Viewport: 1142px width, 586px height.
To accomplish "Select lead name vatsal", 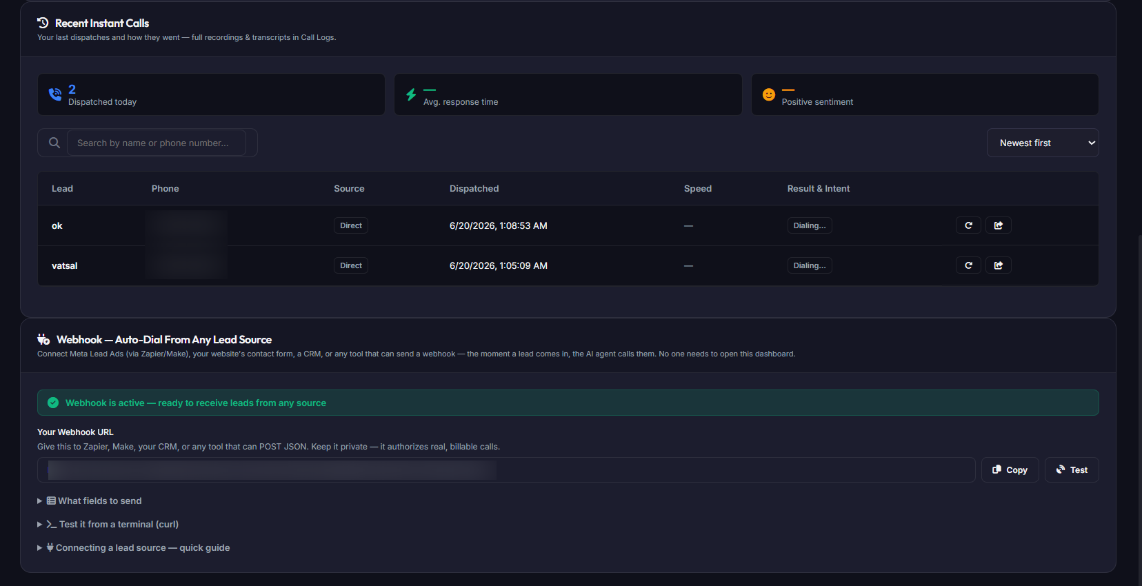I will point(65,265).
